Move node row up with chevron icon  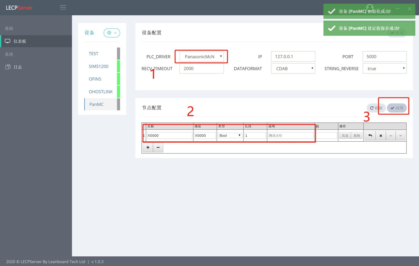tap(391, 136)
